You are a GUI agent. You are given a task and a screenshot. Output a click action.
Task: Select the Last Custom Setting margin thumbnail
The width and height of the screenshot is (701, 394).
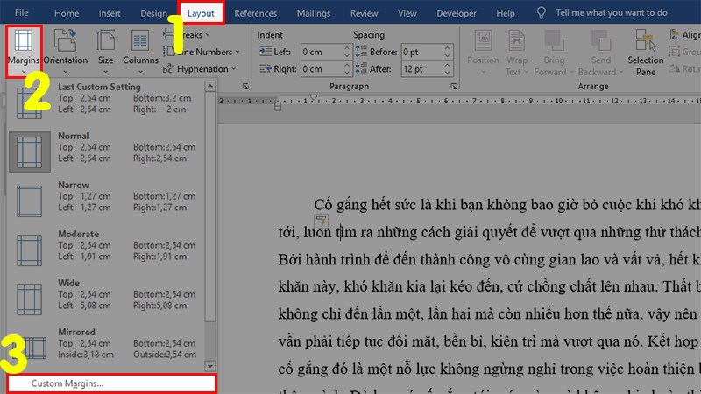pos(30,102)
